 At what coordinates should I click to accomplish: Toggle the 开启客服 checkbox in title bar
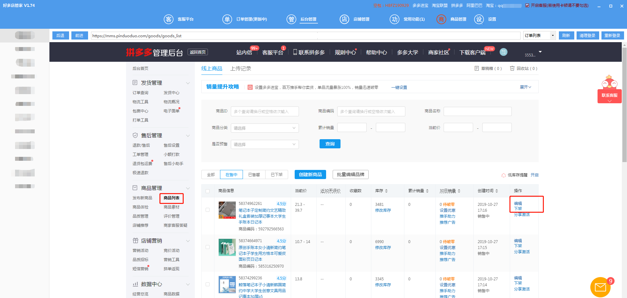527,6
